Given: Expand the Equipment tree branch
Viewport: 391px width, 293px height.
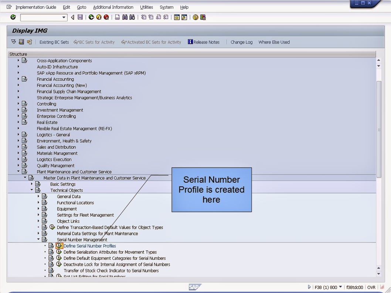Looking at the screenshot, I should (x=38, y=209).
